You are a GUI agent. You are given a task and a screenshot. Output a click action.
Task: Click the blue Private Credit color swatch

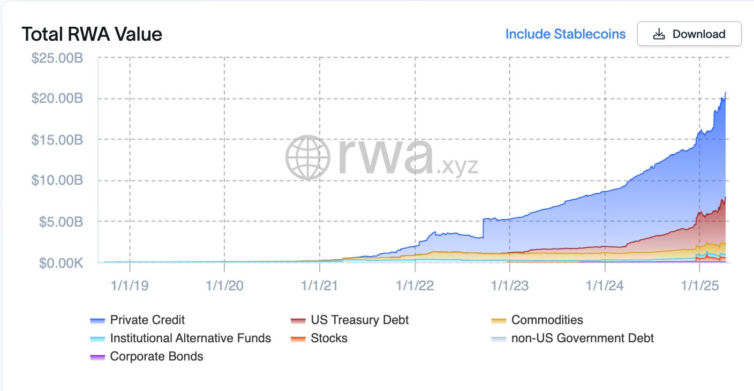pyautogui.click(x=97, y=321)
